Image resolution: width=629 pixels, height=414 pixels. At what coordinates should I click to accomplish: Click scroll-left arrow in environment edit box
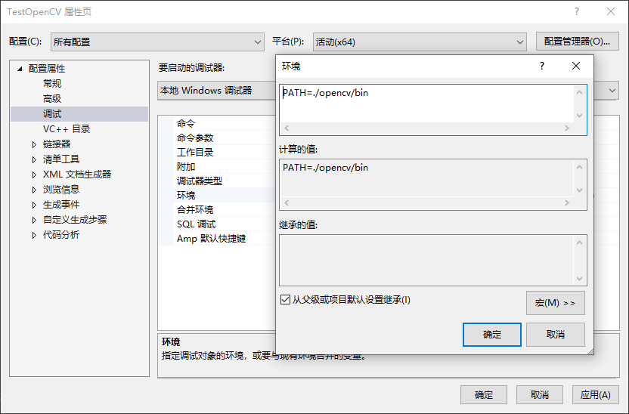tap(287, 128)
